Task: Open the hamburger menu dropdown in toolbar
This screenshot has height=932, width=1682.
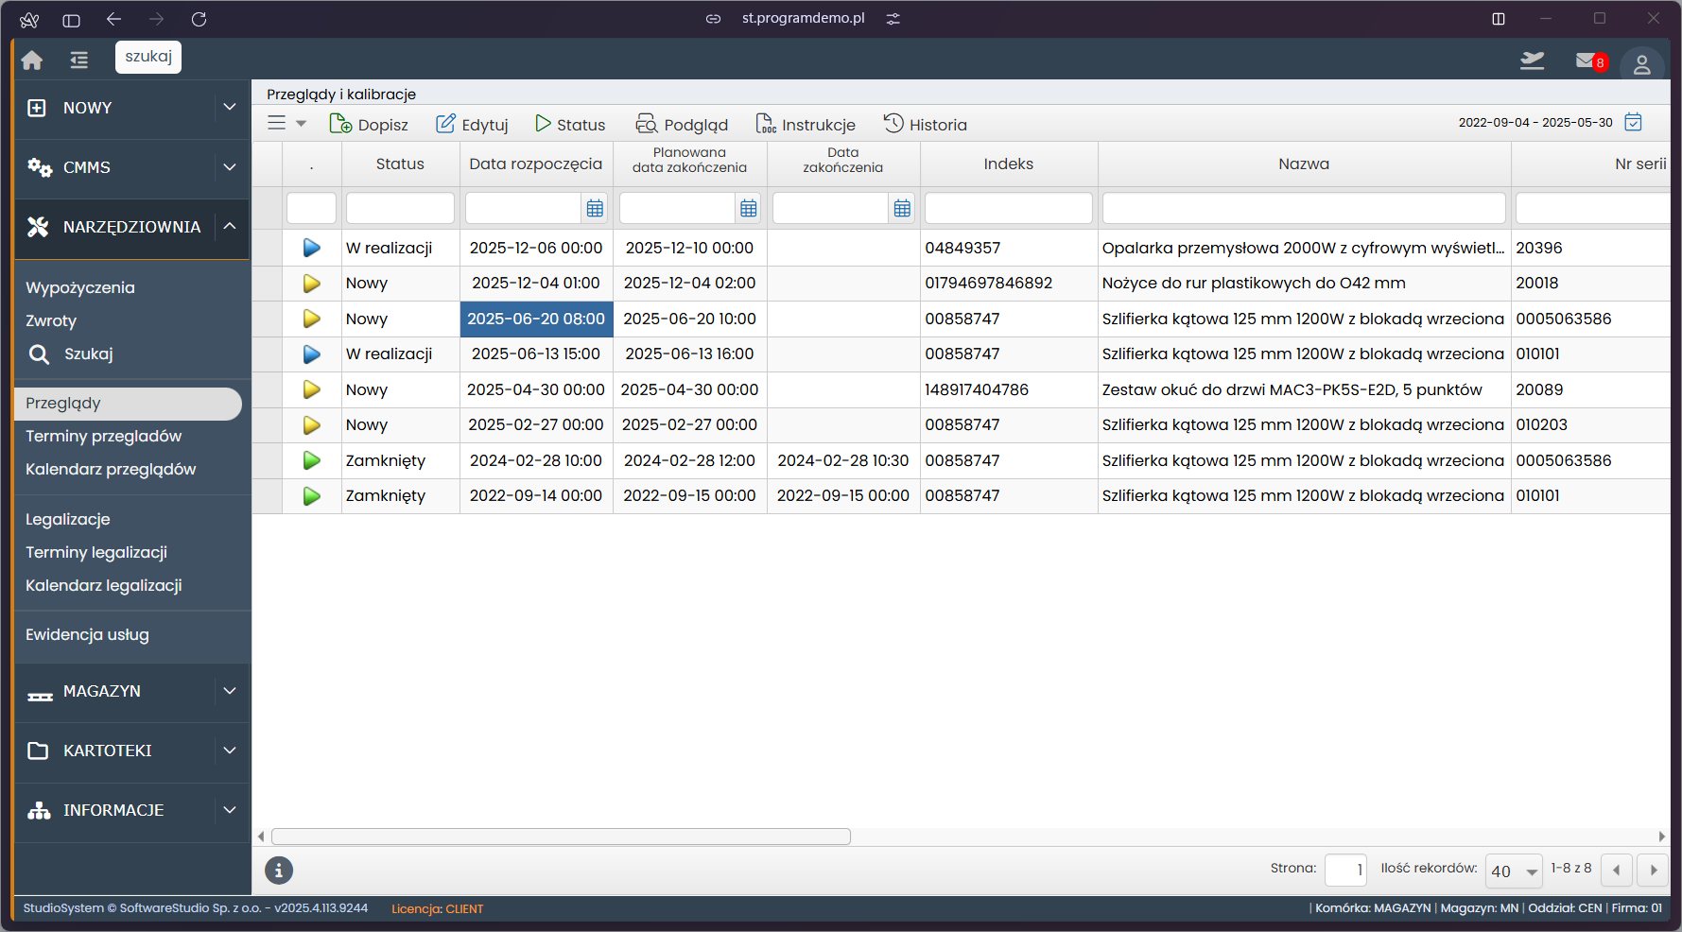Action: click(286, 123)
